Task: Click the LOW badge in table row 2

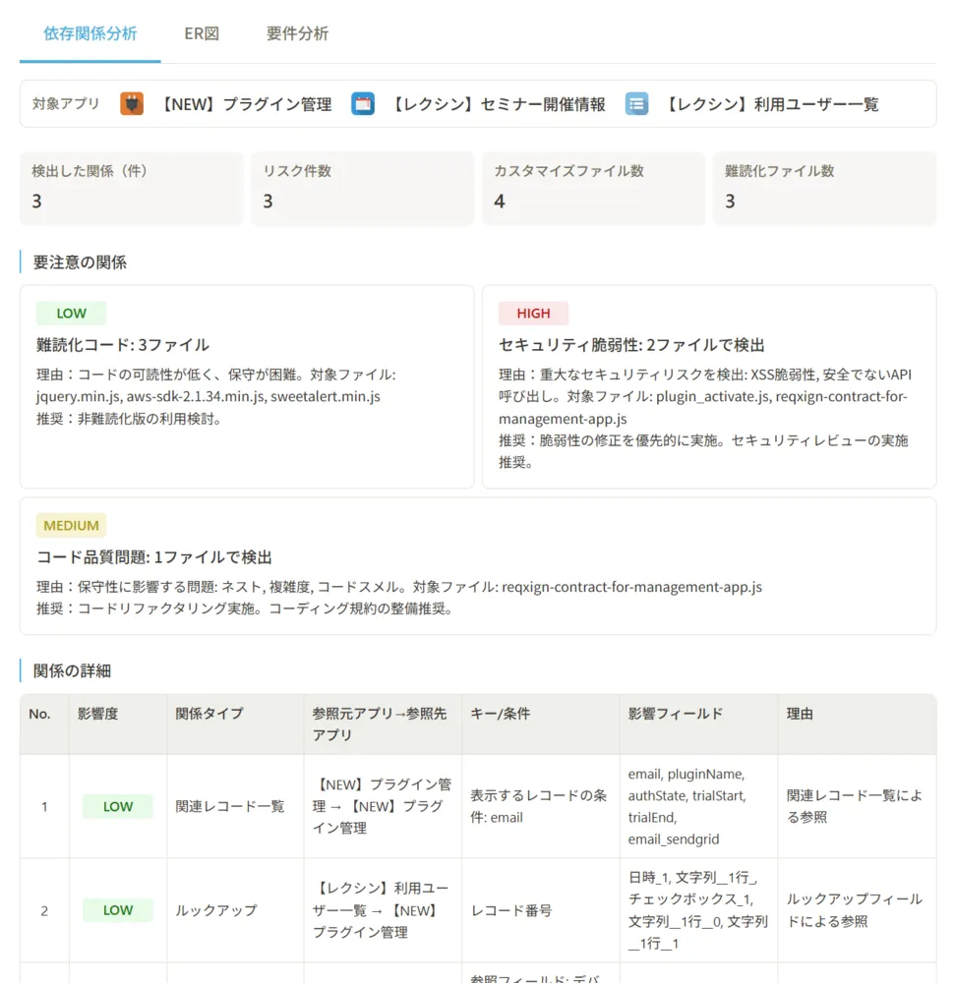Action: [x=118, y=910]
